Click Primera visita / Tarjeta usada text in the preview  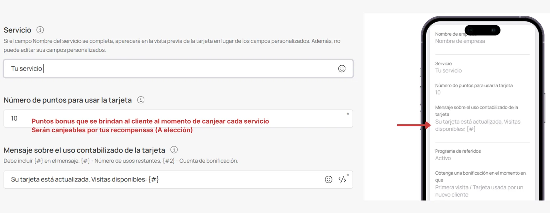[479, 191]
